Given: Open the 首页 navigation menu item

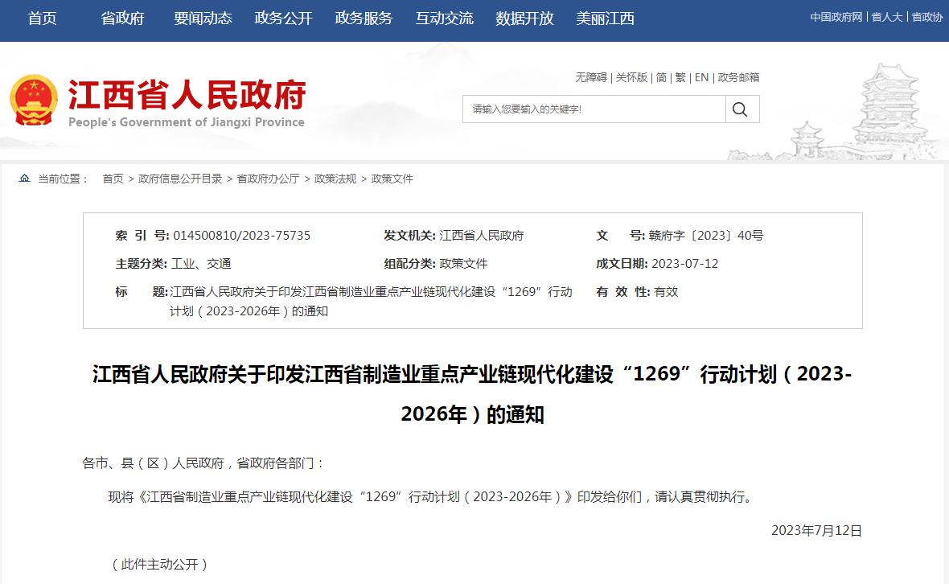Looking at the screenshot, I should click(43, 19).
